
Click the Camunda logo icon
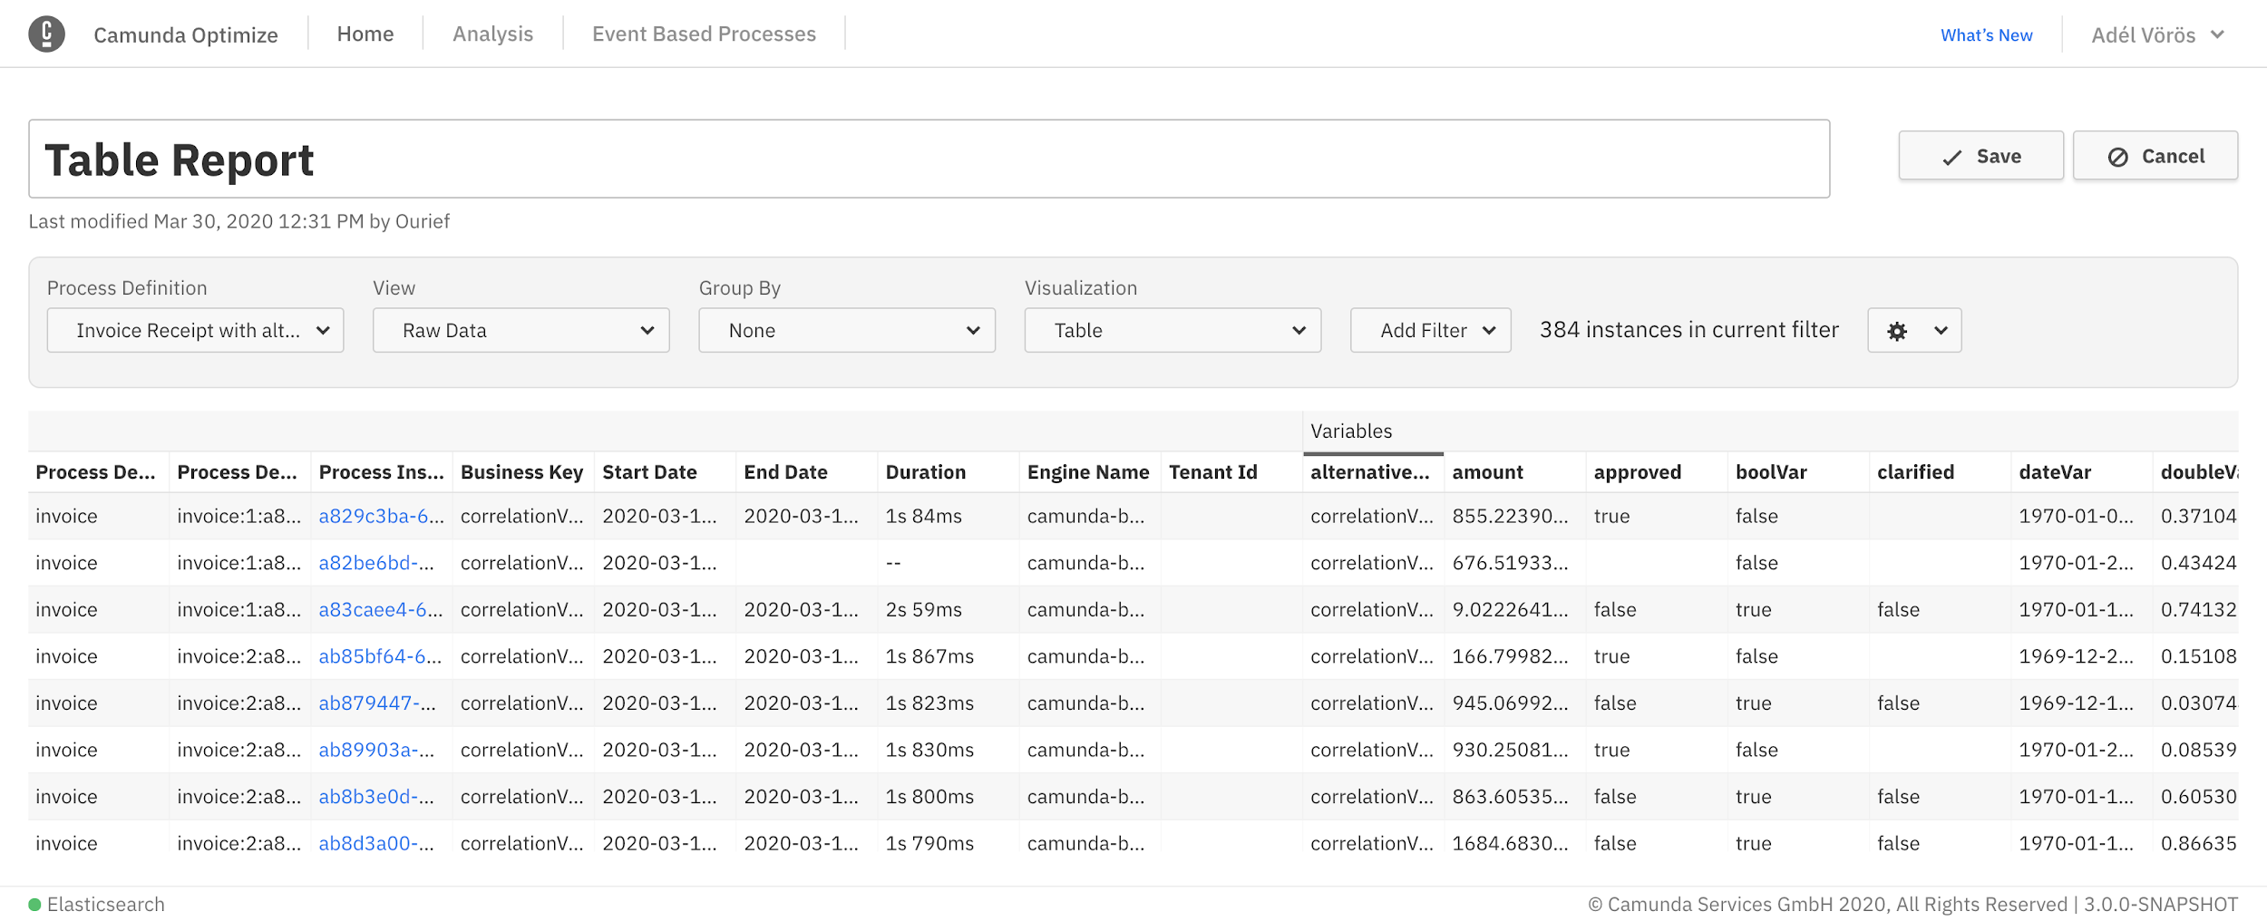click(46, 34)
